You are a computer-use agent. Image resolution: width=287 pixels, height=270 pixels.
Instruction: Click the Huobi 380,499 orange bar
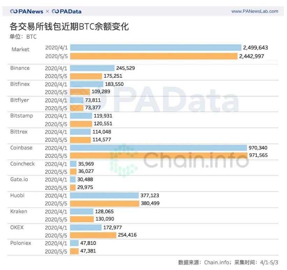(x=104, y=203)
